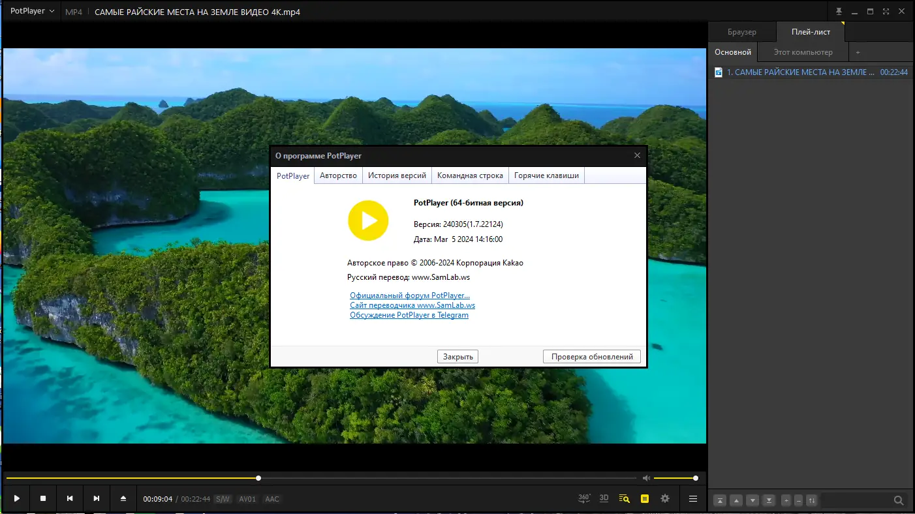Image resolution: width=915 pixels, height=514 pixels.
Task: Click the version text 240305(1.7.22124)
Action: coord(473,224)
